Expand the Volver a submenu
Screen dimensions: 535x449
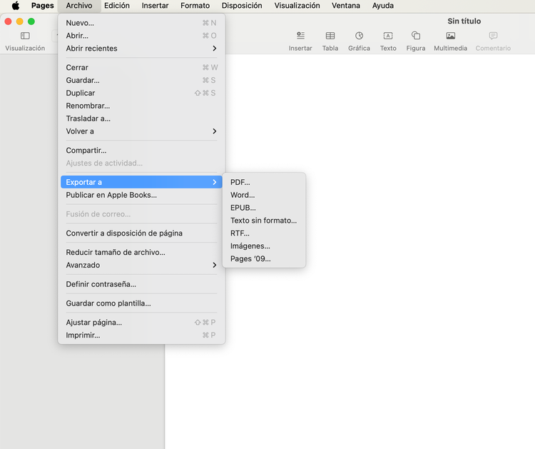coord(141,131)
